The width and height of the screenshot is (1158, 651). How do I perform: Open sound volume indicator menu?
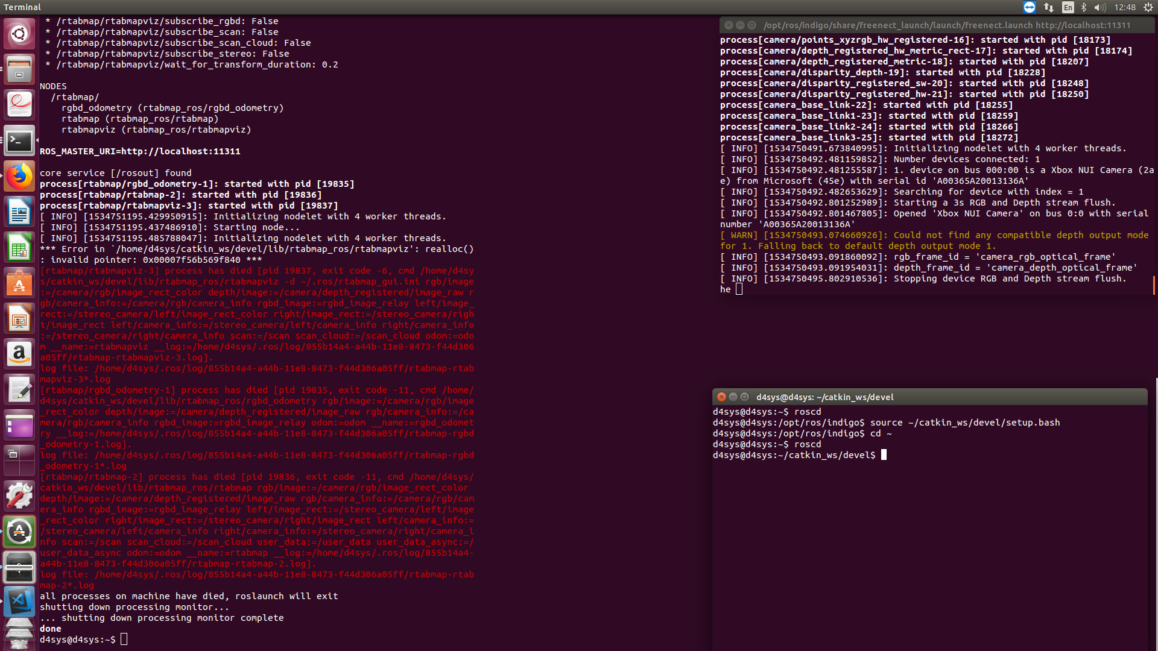[1099, 7]
